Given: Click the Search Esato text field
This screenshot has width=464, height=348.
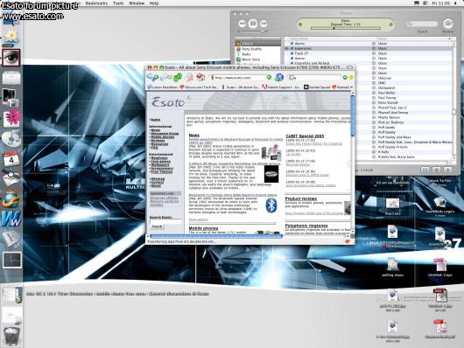Looking at the screenshot, I should 165,221.
